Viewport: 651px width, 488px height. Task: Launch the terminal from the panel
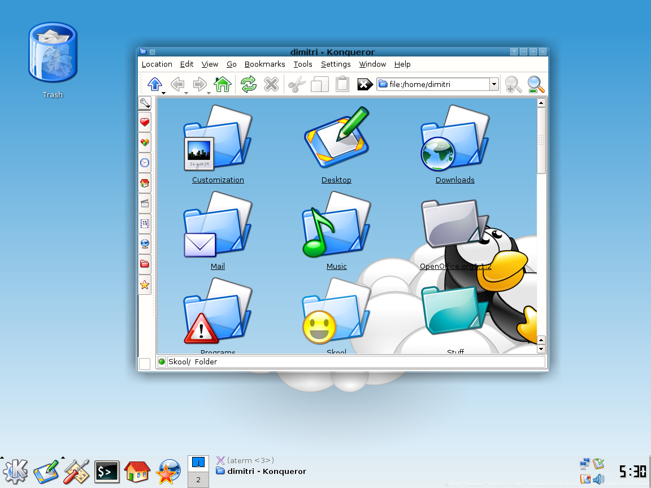point(107,472)
